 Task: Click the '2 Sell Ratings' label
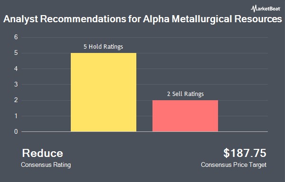click(185, 94)
